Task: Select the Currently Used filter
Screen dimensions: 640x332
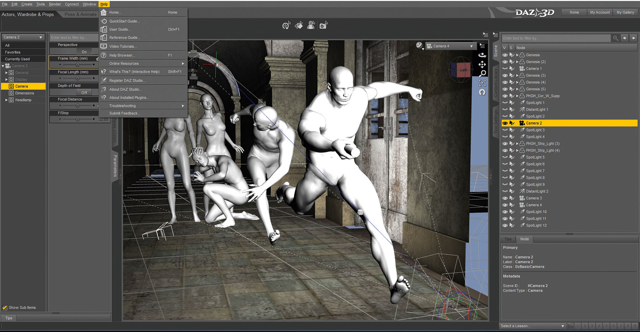Action: tap(23, 59)
